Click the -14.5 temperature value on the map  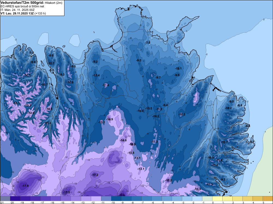(49, 109)
